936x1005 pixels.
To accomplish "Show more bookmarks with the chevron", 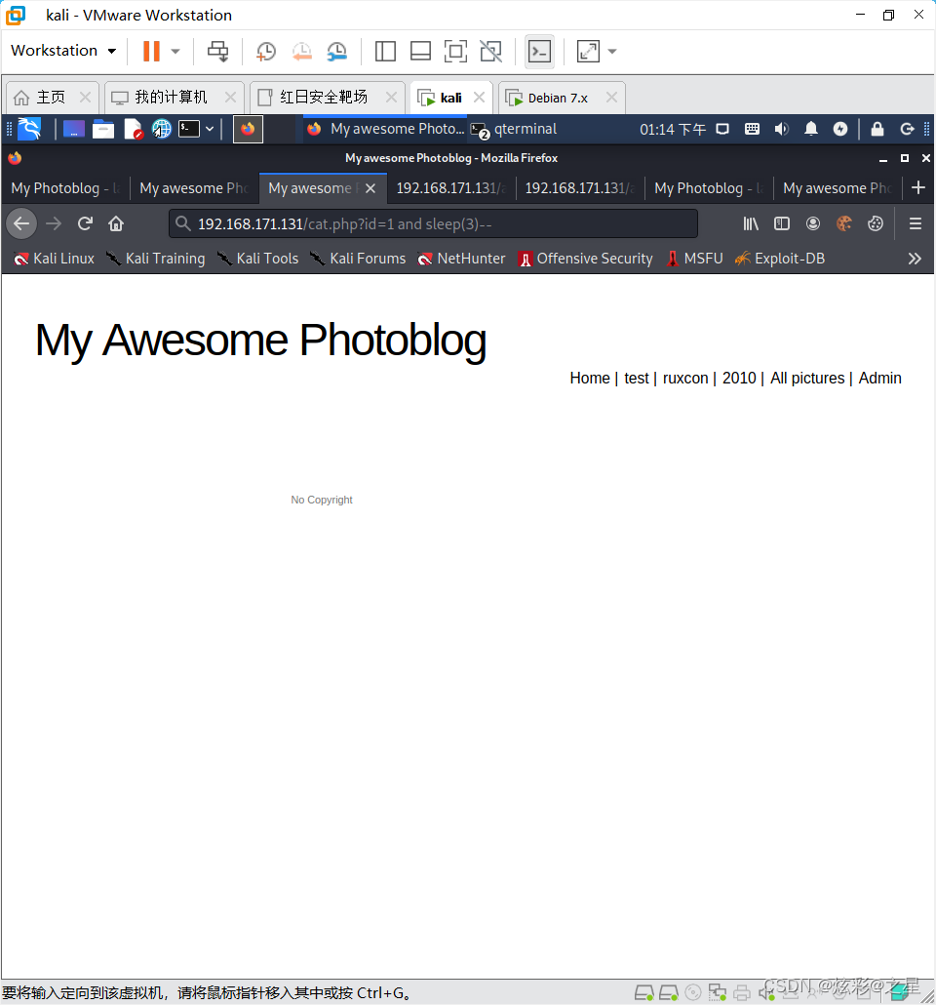I will (915, 259).
